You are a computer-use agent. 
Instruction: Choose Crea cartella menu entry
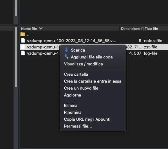coord(76,74)
